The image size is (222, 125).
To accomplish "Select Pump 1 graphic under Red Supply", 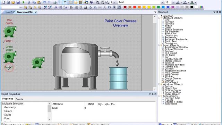I will coord(10,32).
